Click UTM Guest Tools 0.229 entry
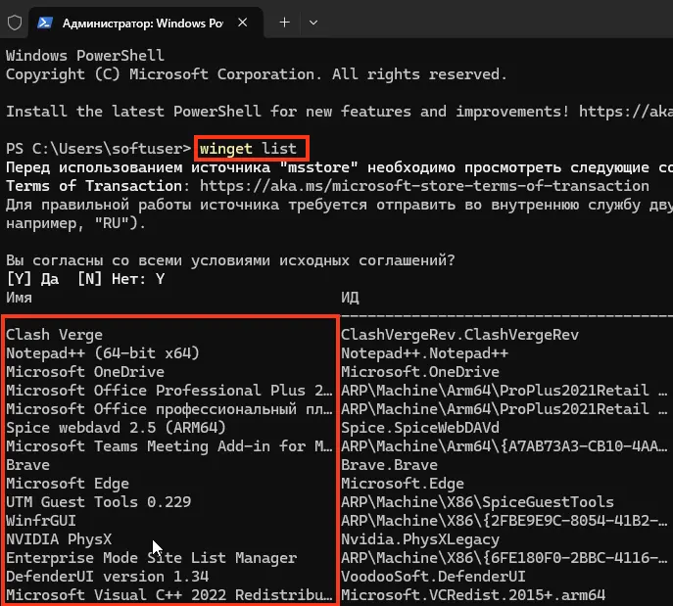This screenshot has width=673, height=606. [x=98, y=502]
